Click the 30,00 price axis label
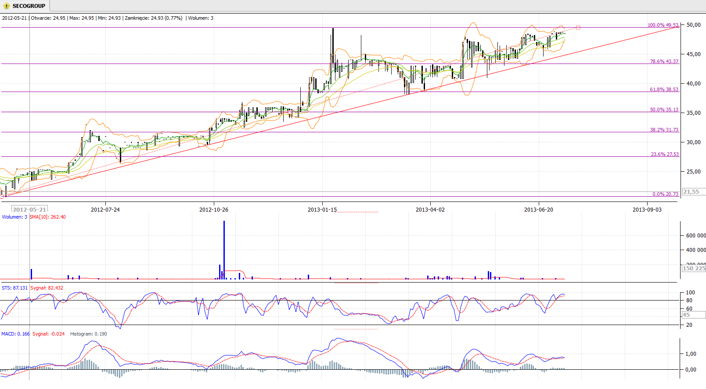The image size is (706, 389). point(694,142)
